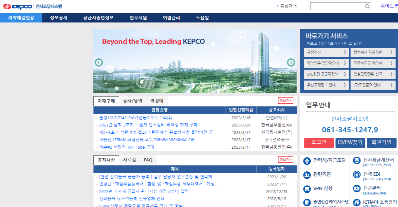398x207 pixels.
Task: Open bid 2023년 삼척 2호기 보일러 연소설비 베어링
Action: pos(148,125)
